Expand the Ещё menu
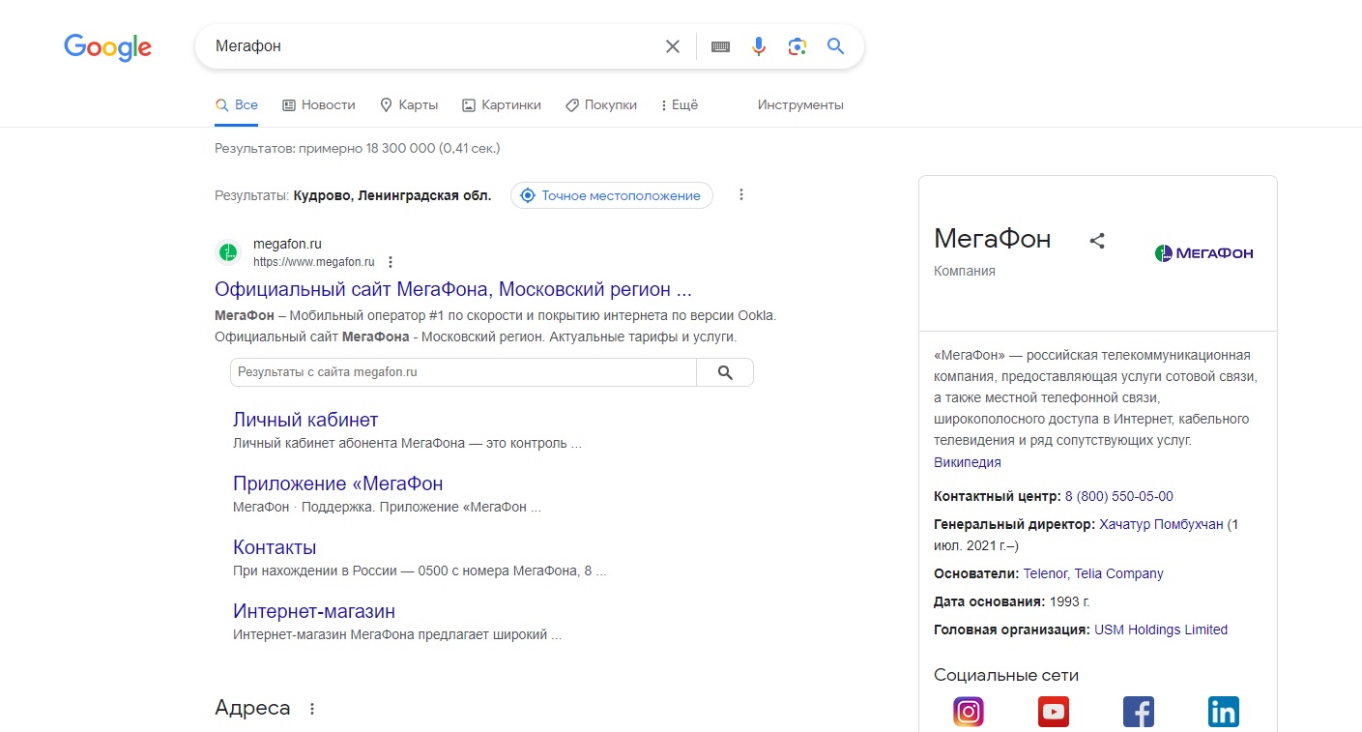The image size is (1362, 732). tap(679, 104)
